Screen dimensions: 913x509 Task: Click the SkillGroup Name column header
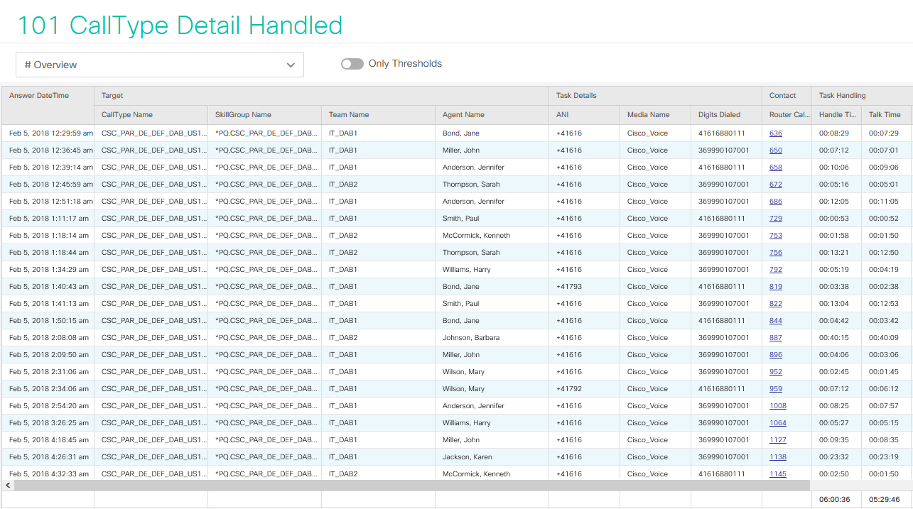[x=264, y=115]
